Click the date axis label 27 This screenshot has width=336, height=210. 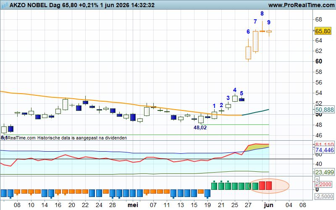point(248,205)
